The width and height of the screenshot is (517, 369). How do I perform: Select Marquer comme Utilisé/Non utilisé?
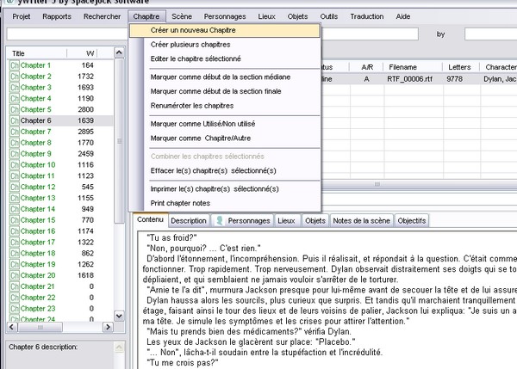pyautogui.click(x=225, y=124)
